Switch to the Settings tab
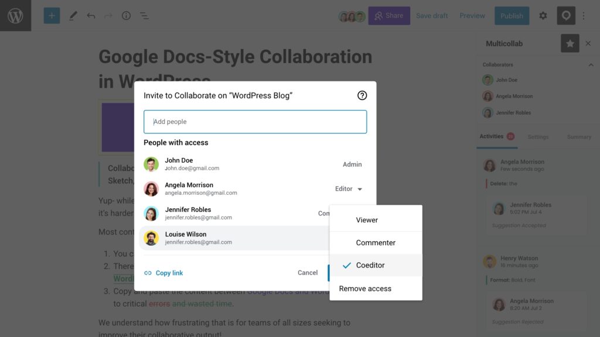Screen dimensions: 600x337 [538, 137]
